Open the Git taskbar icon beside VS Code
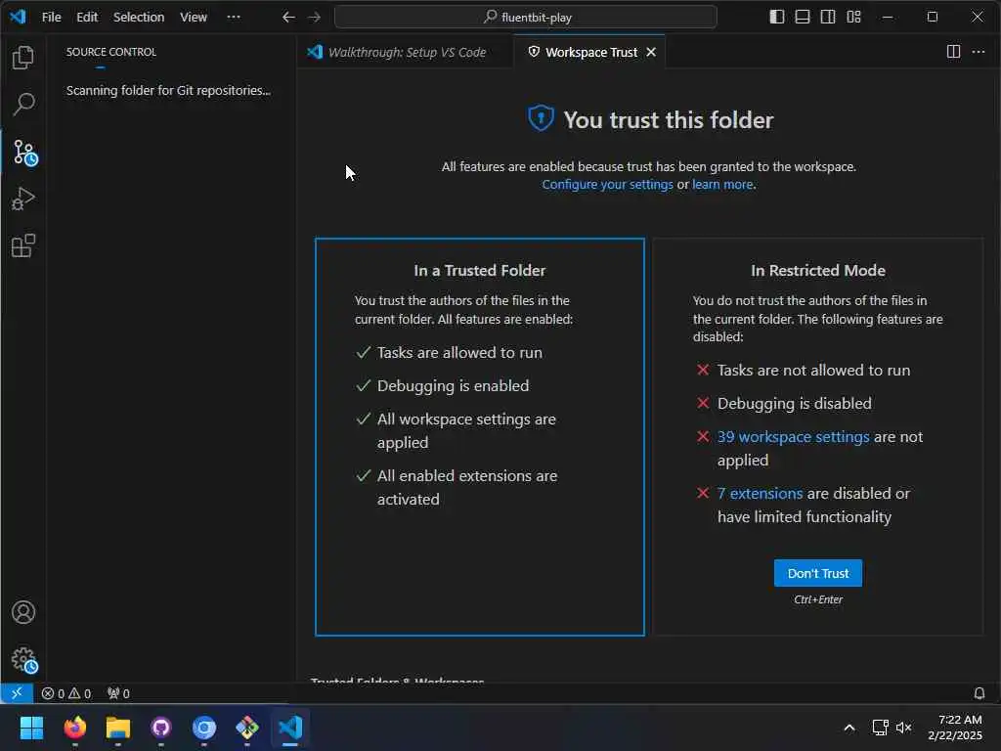The height and width of the screenshot is (751, 1001). 247,728
